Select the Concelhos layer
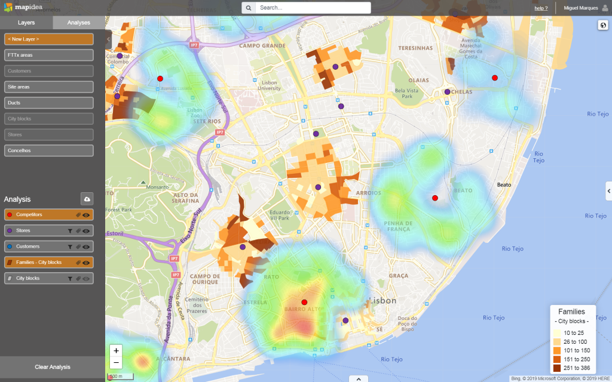Image resolution: width=612 pixels, height=382 pixels. pyautogui.click(x=49, y=150)
